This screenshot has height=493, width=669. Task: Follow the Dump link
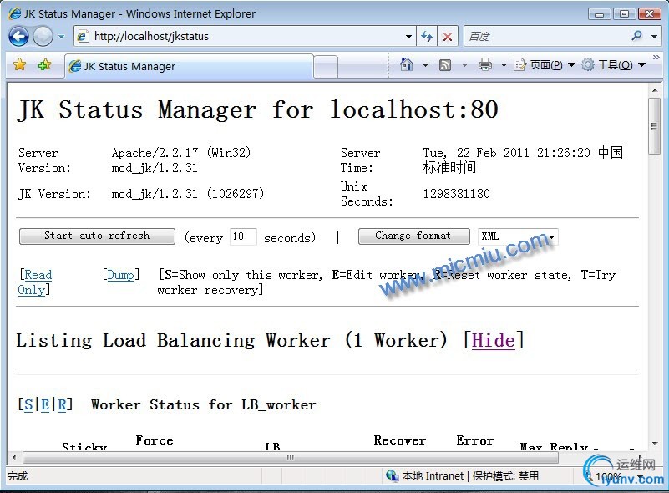[121, 275]
